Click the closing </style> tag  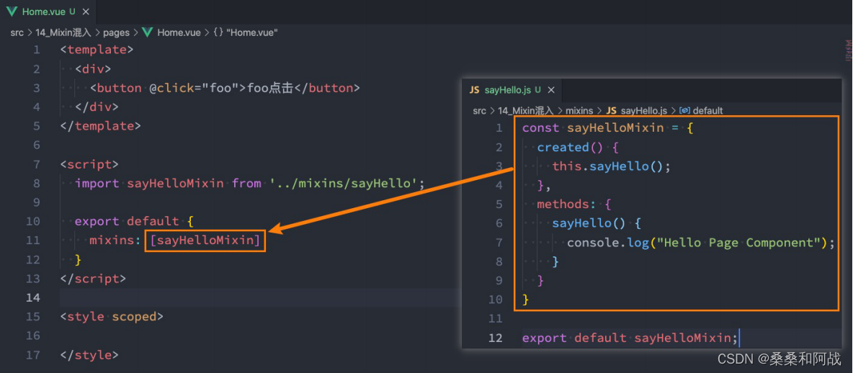[89, 355]
